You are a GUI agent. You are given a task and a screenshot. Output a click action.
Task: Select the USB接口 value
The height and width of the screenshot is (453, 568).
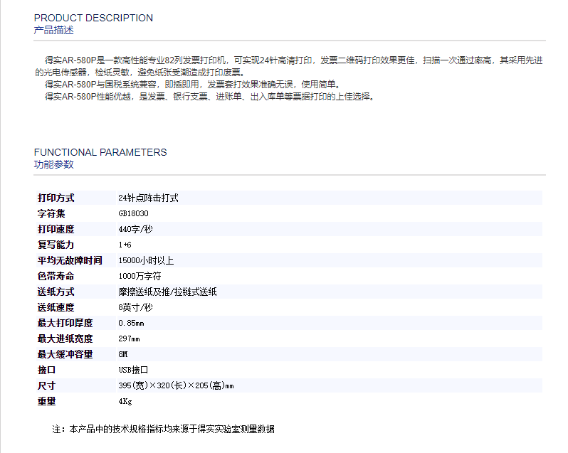[133, 370]
